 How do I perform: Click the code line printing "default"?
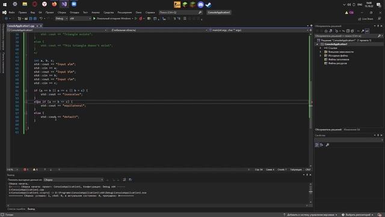tap(60, 117)
